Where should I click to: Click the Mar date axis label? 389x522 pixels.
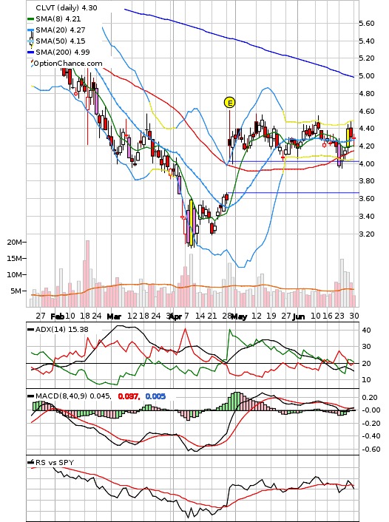114,316
